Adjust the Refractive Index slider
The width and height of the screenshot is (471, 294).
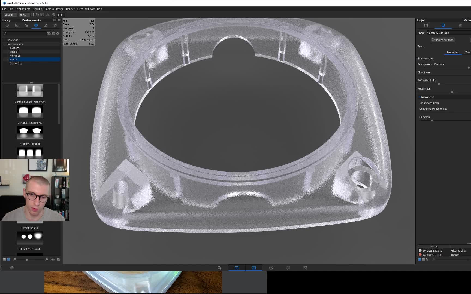click(439, 84)
